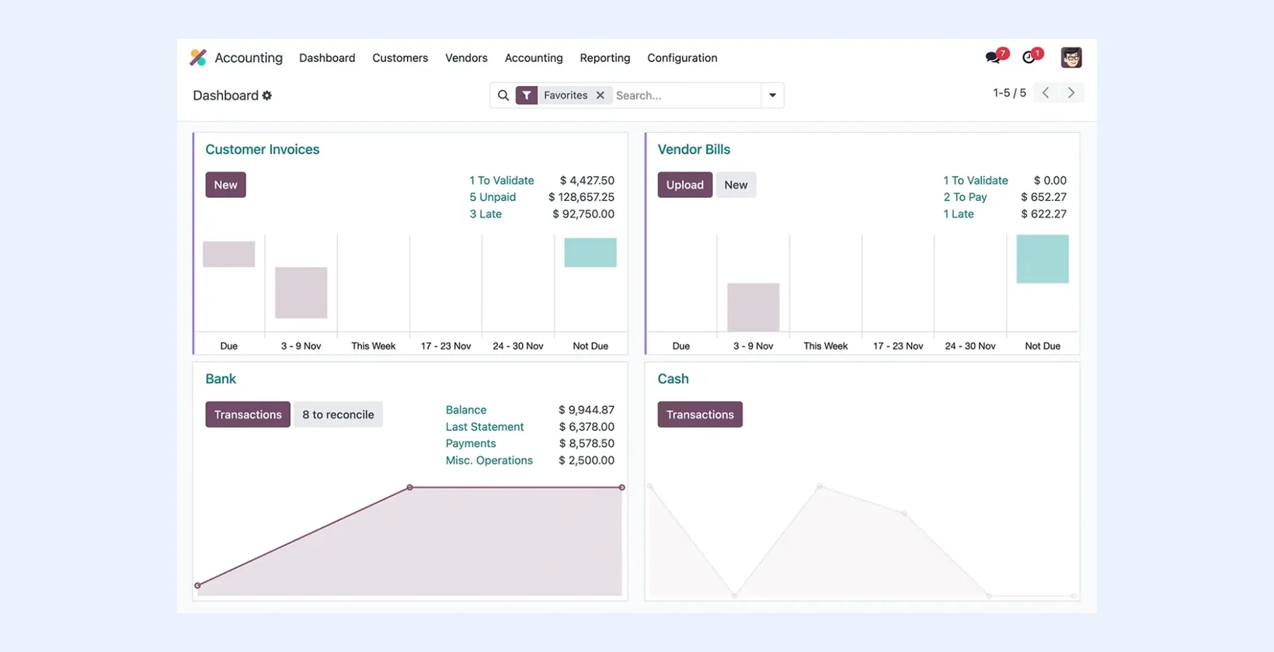Screen dimensions: 1274x652
Task: Focus the Search input field
Action: point(686,95)
